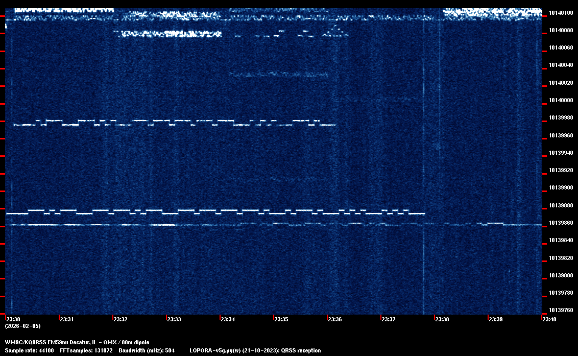
Task: Click the 10139760 frequency label
Action: click(561, 310)
